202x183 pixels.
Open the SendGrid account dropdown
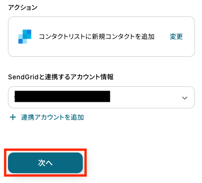pyautogui.click(x=101, y=97)
